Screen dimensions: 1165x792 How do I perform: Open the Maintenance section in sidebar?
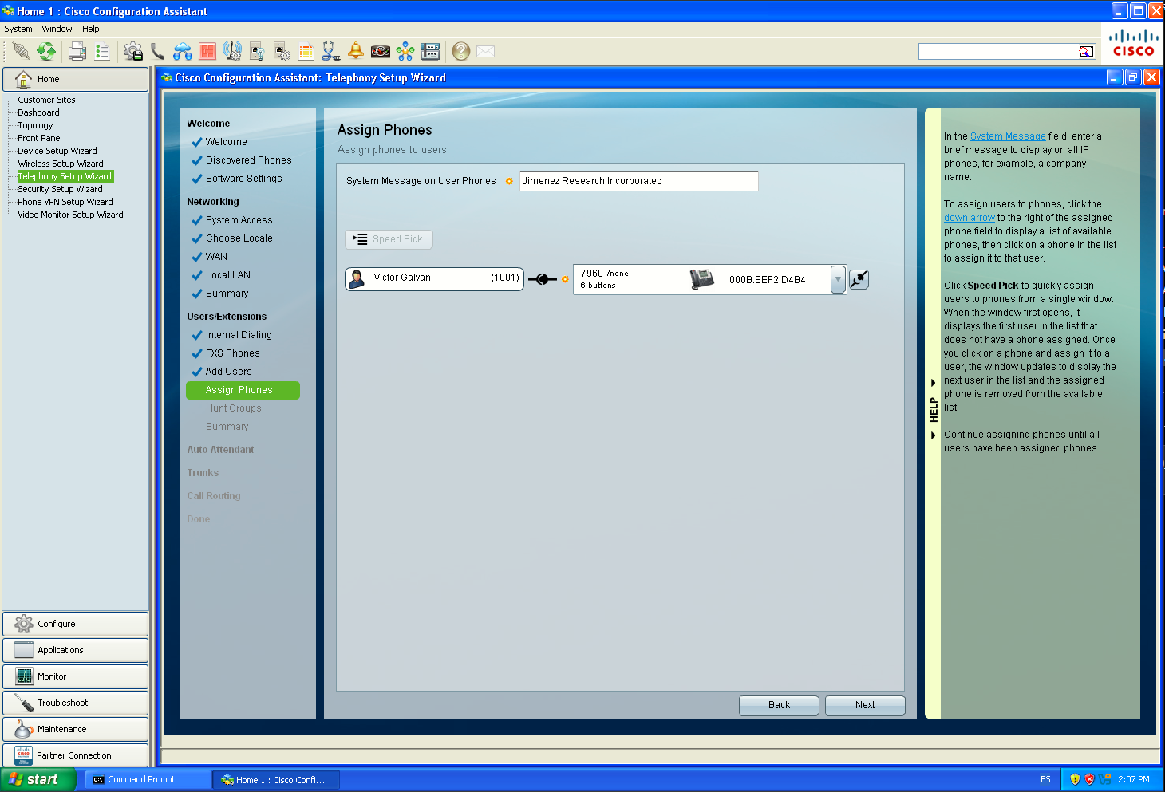point(75,729)
